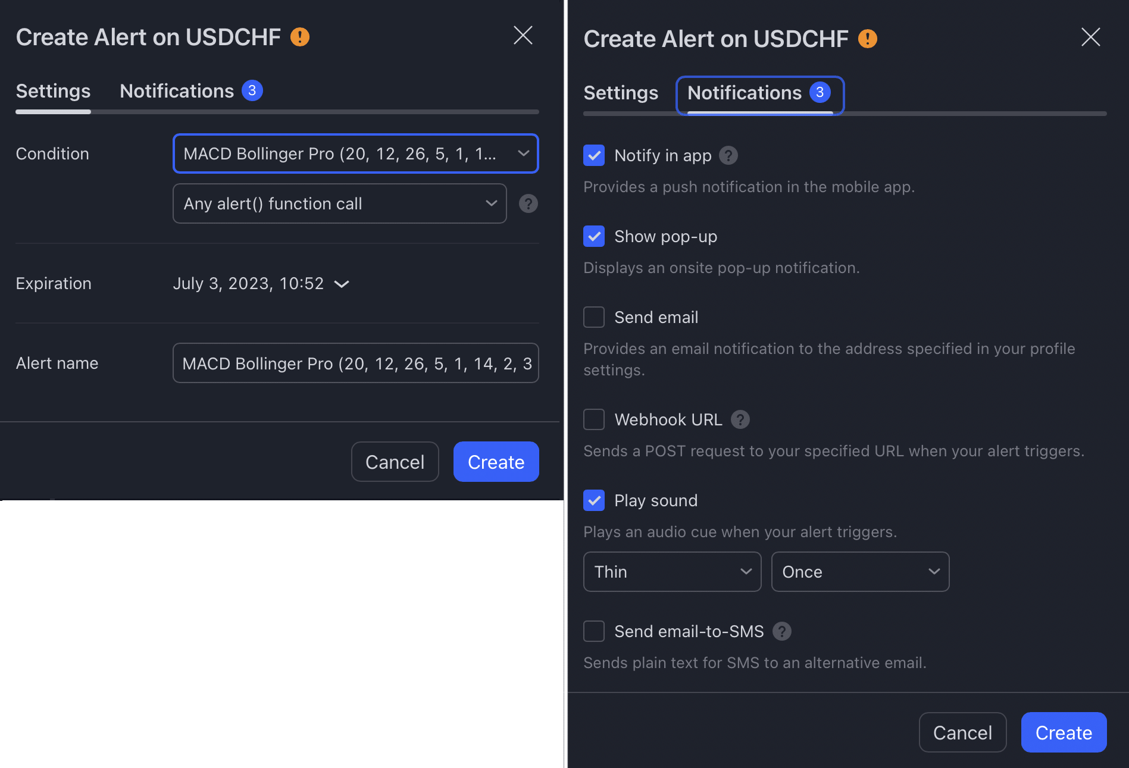1129x768 pixels.
Task: Open the help icon next to Notify in app
Action: pos(728,155)
